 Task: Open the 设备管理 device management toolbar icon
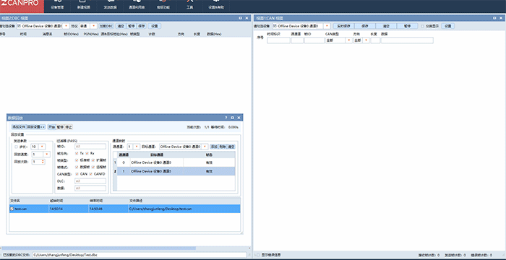coord(57,4)
